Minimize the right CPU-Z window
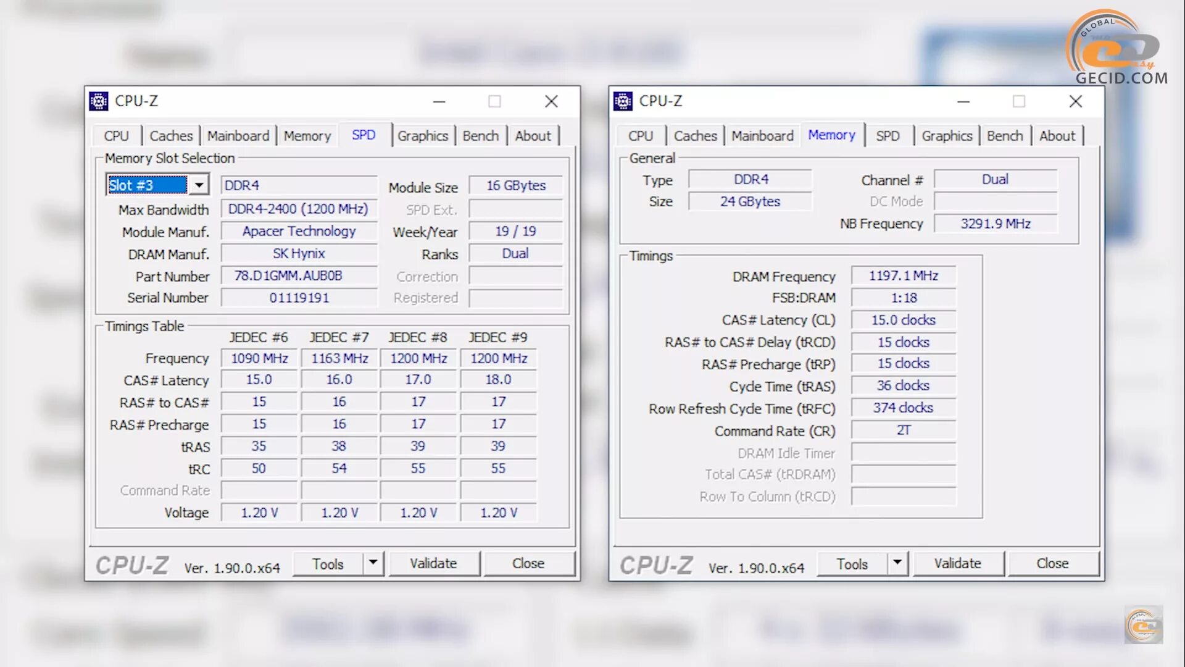The image size is (1185, 667). [963, 101]
